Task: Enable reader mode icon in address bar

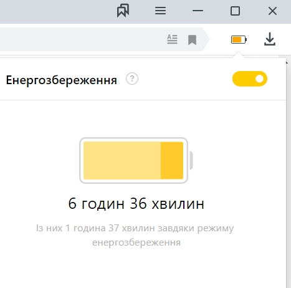Action: [x=172, y=39]
